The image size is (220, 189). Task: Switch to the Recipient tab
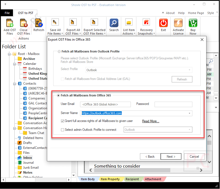(x=132, y=179)
